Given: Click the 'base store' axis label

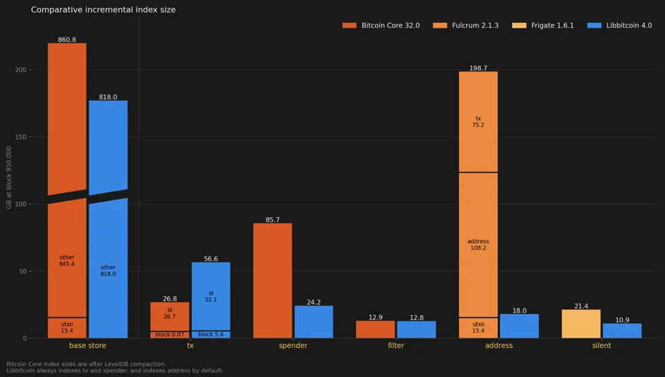Looking at the screenshot, I should click(x=88, y=345).
